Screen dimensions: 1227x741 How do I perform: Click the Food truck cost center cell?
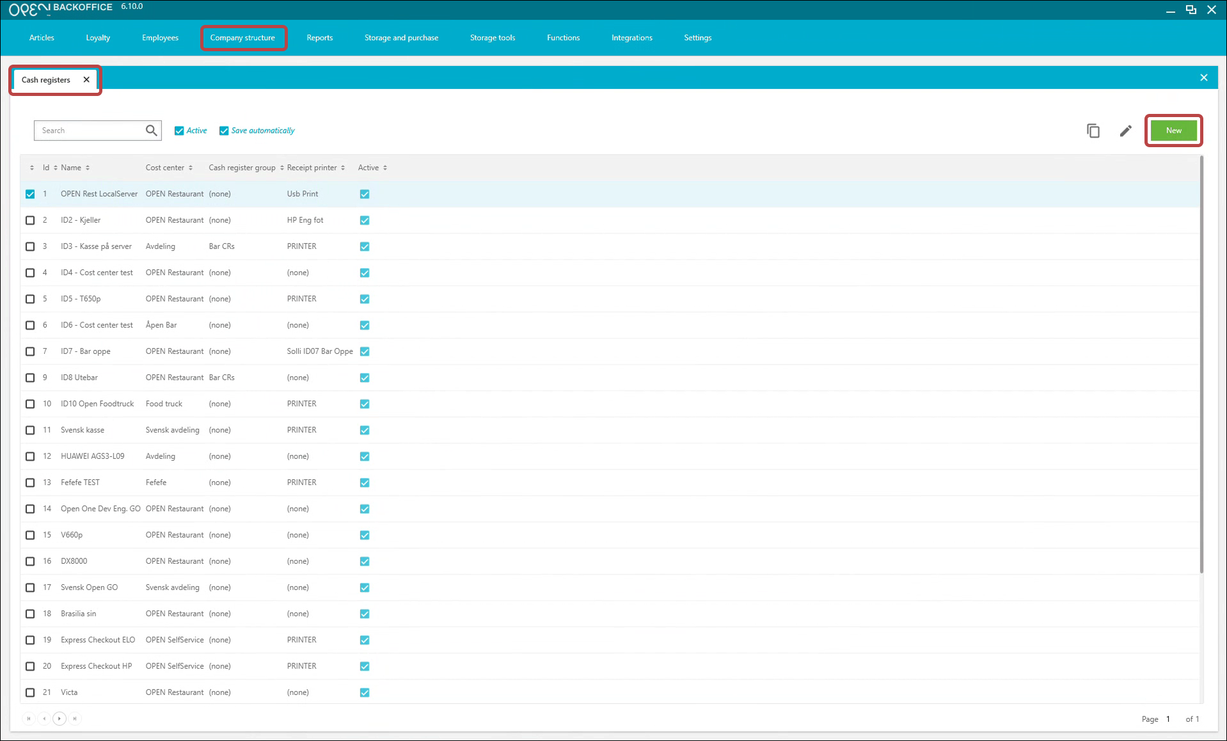[164, 404]
